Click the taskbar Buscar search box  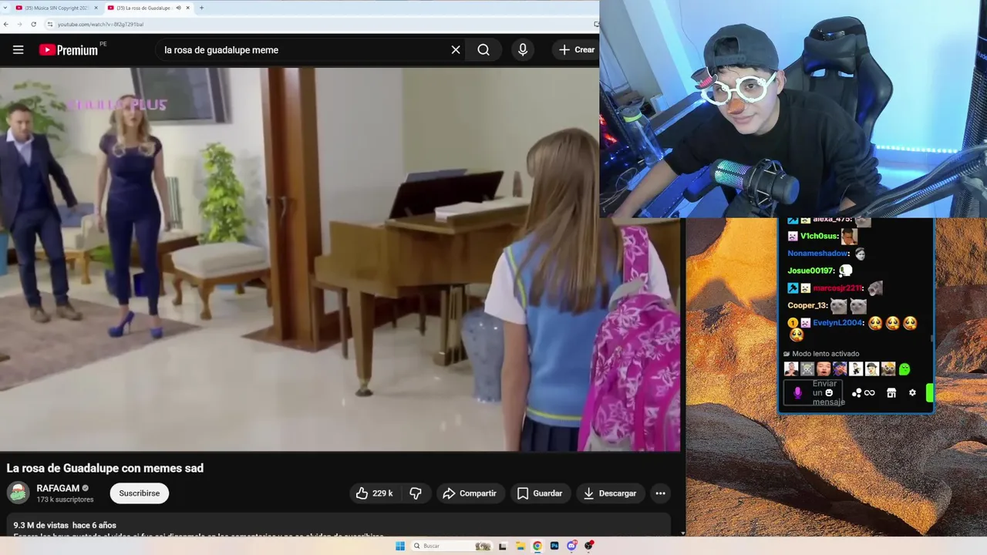(451, 546)
